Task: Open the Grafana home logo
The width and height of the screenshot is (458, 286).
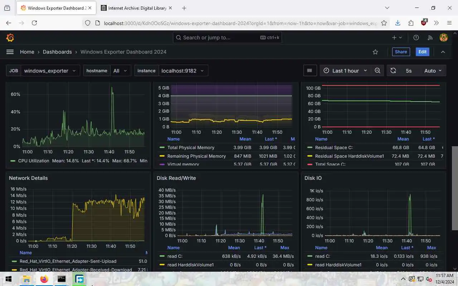Action: 10,38
